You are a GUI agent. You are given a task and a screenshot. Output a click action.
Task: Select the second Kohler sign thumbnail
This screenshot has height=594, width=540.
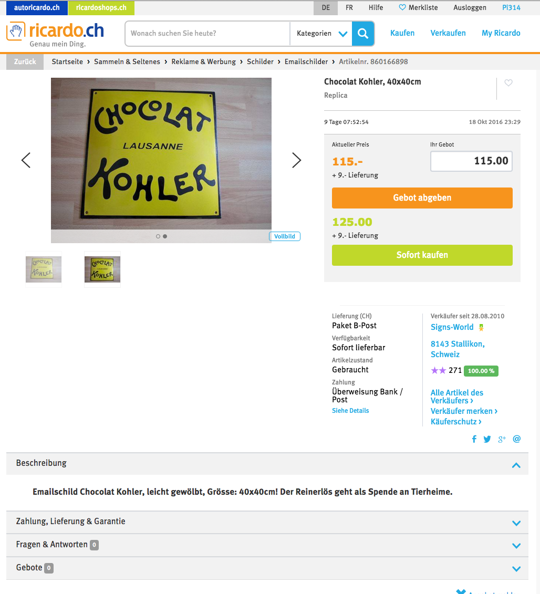[x=102, y=269]
